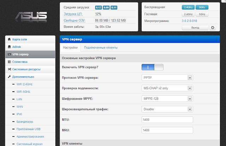The width and height of the screenshot is (226, 146).
Task: Expand Проверка подлинности dropdown
Action: tap(167, 88)
